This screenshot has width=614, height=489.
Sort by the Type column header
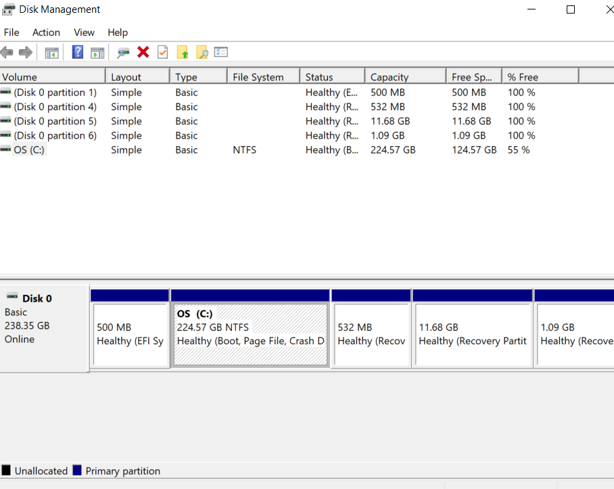coord(199,76)
